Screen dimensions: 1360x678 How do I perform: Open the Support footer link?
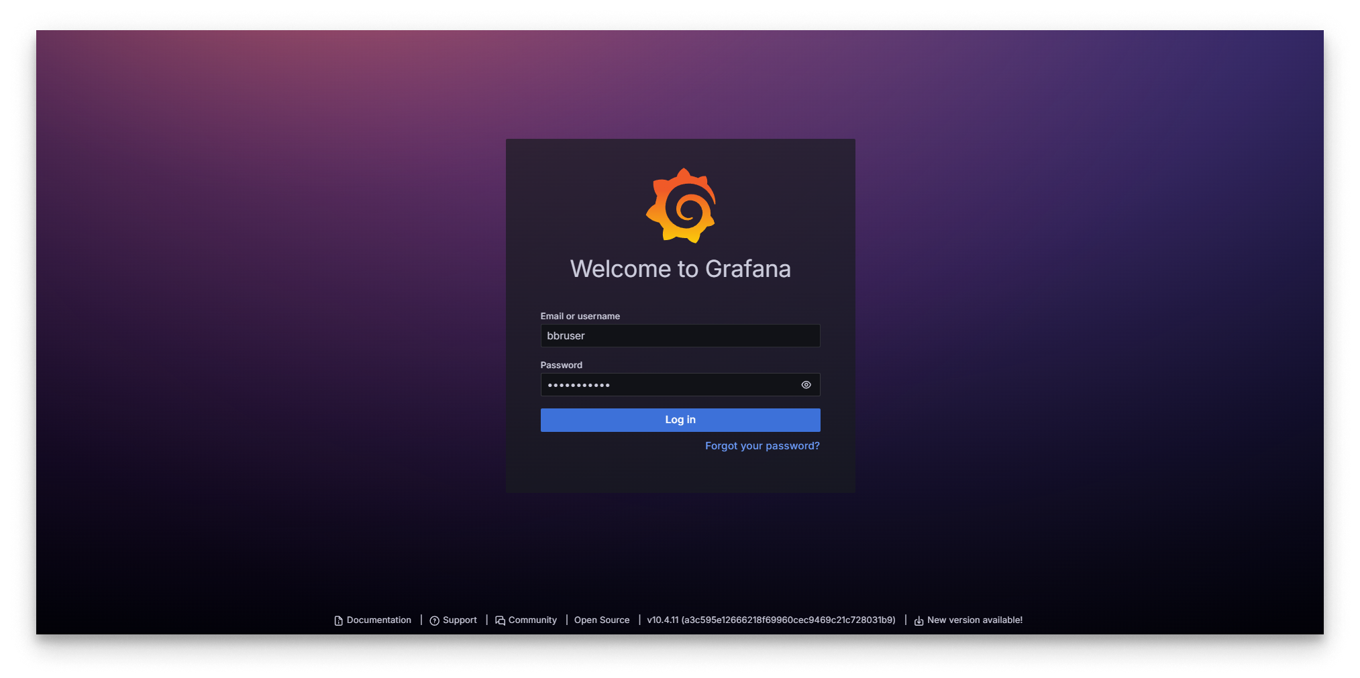pos(460,620)
